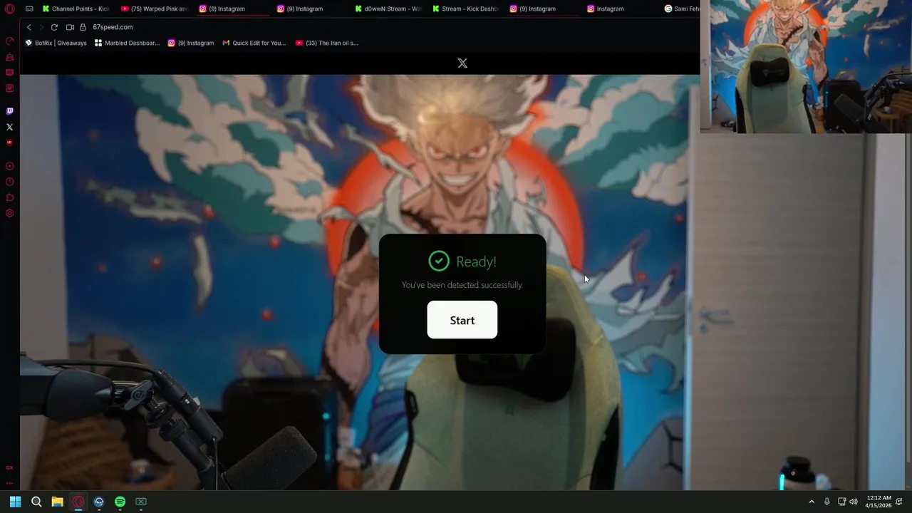Click the green X app icon in taskbar

[141, 502]
